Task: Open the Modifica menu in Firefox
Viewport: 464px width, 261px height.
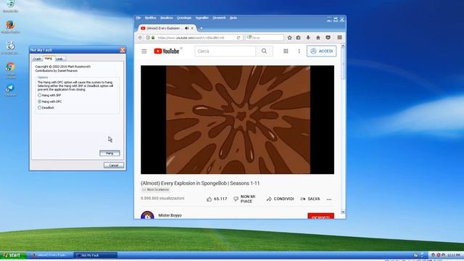Action: [150, 17]
